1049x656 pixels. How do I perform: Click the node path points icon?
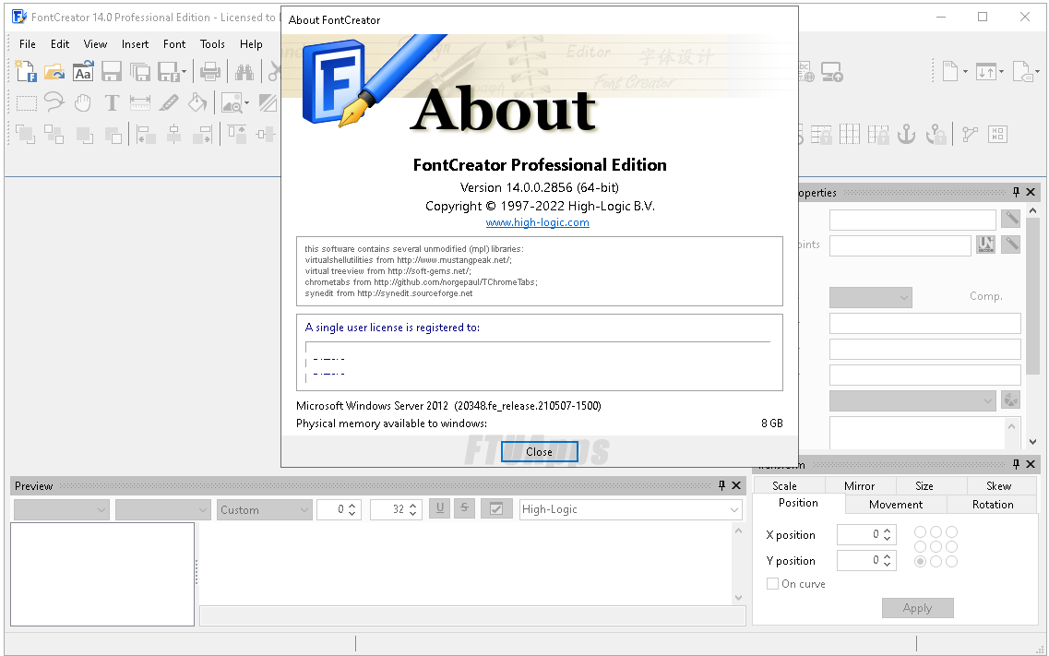pyautogui.click(x=970, y=135)
